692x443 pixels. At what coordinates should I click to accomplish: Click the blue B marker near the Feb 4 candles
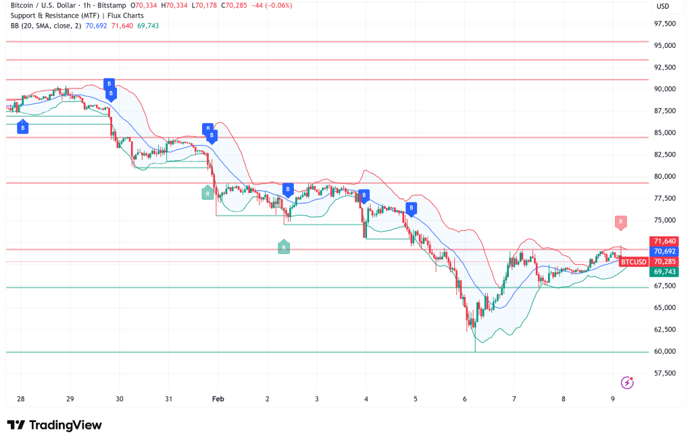click(x=364, y=194)
